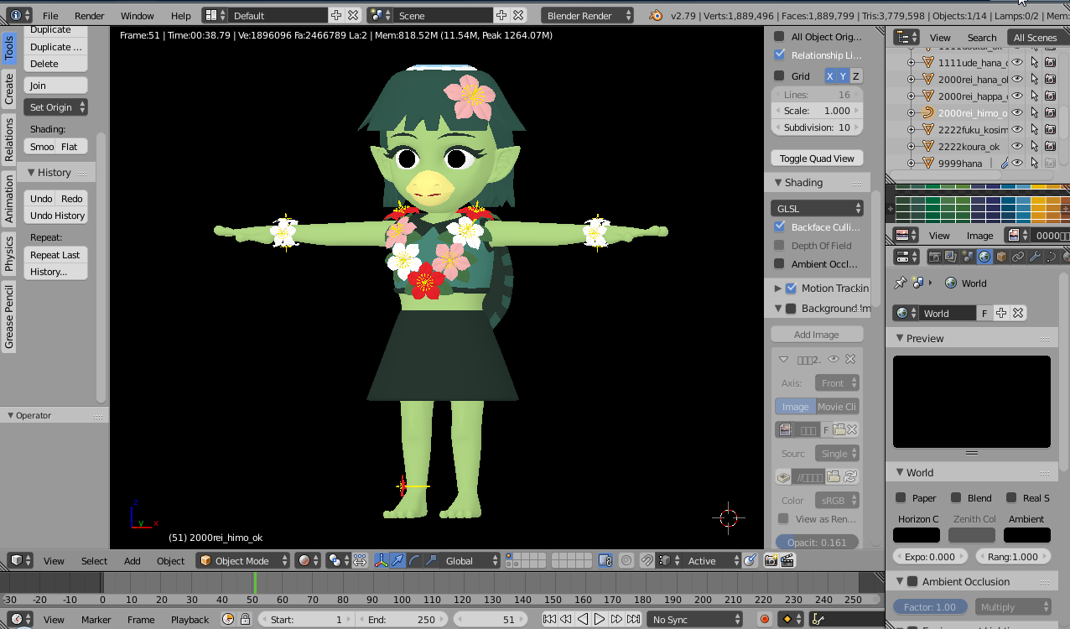Select the scale manipulator icon
This screenshot has width=1070, height=629.
click(429, 560)
